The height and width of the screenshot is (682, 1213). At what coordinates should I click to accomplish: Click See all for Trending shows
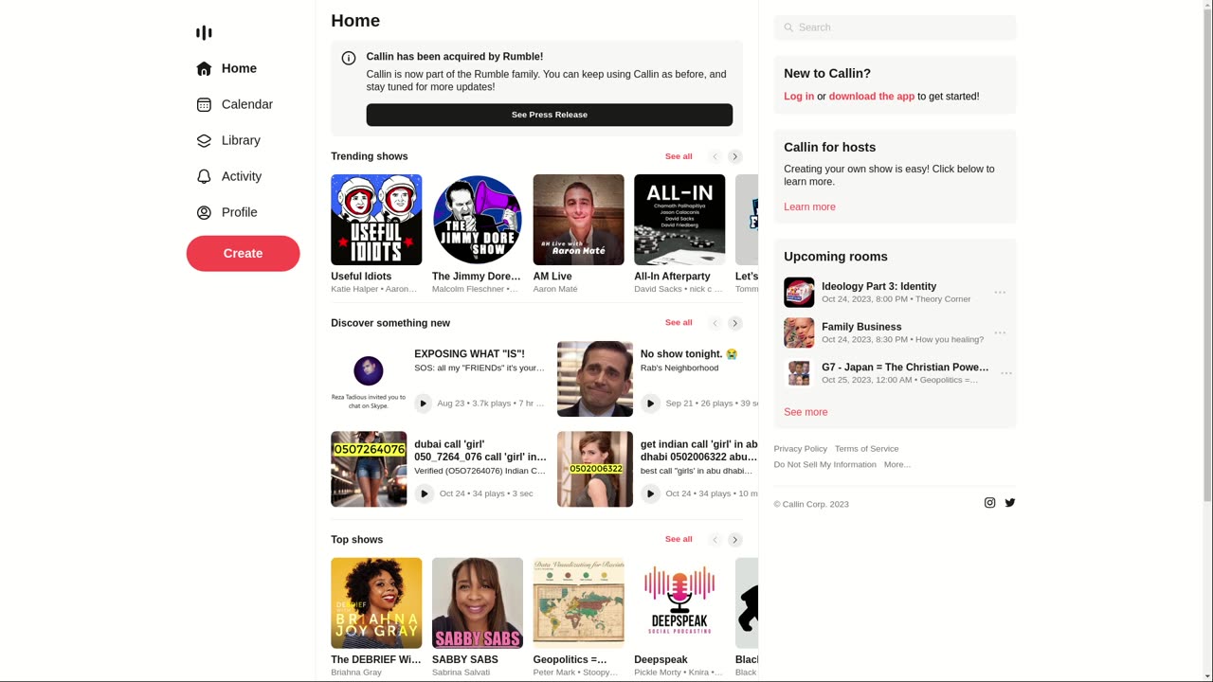click(x=679, y=156)
